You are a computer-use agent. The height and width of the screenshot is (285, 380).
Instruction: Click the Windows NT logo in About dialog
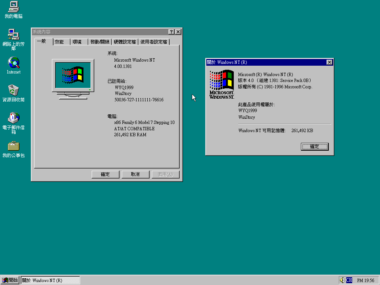222,85
